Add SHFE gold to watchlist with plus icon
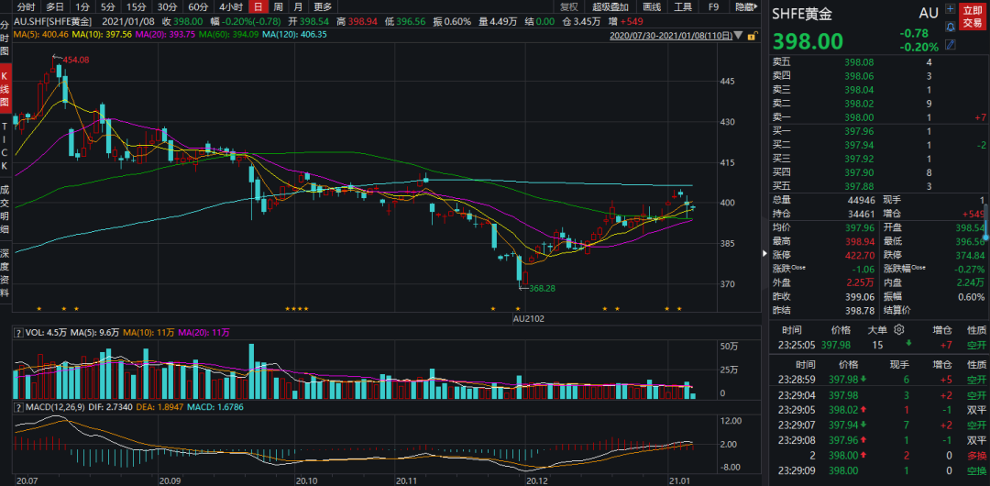The width and height of the screenshot is (990, 486). pyautogui.click(x=948, y=6)
